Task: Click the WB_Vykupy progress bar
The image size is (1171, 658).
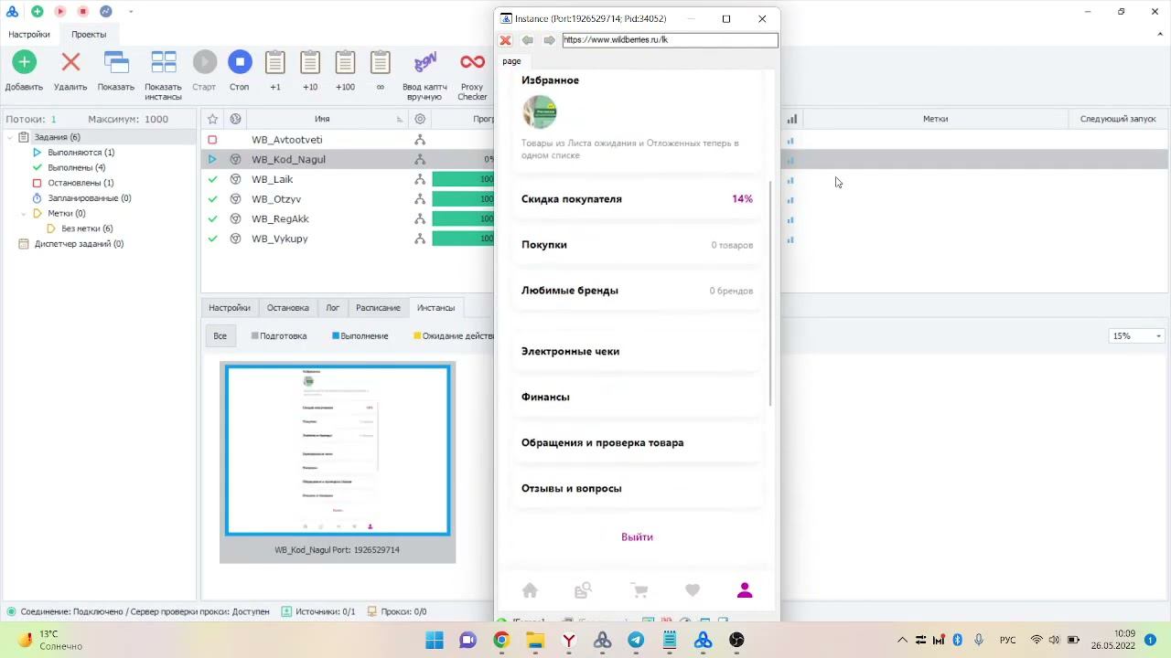Action: (x=463, y=239)
